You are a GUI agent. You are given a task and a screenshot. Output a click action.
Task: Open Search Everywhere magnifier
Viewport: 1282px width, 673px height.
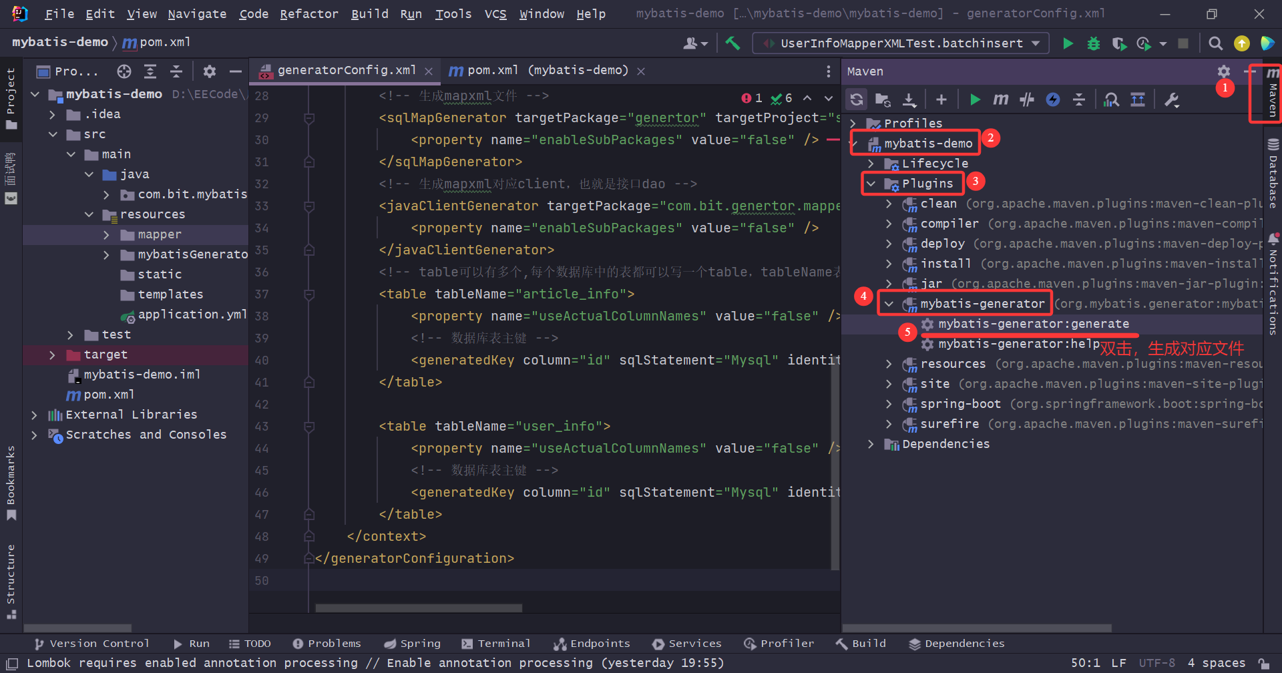tap(1216, 43)
